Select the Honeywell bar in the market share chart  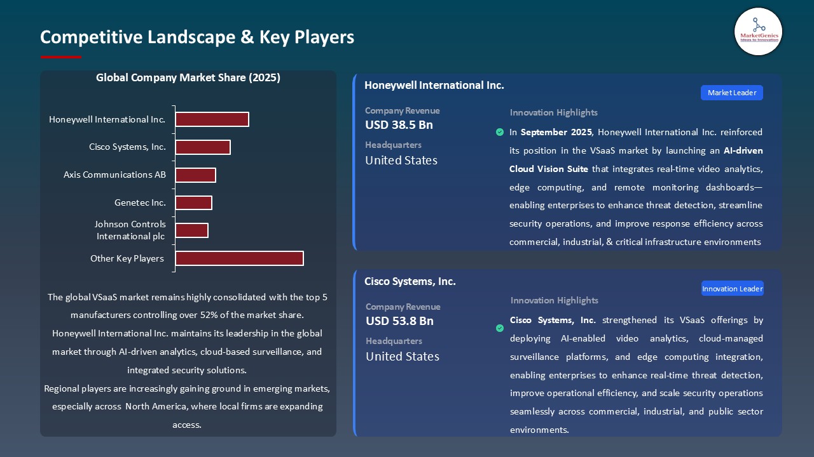click(212, 119)
